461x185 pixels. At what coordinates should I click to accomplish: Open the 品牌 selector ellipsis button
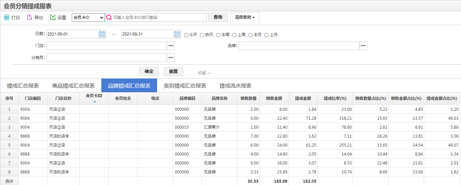click(x=363, y=46)
